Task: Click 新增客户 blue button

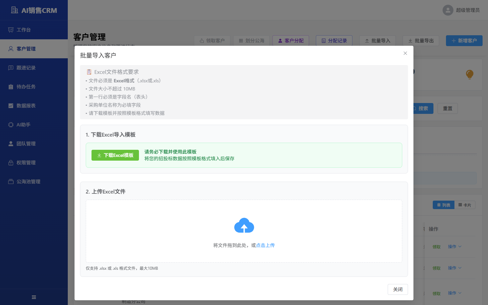Action: tap(464, 41)
